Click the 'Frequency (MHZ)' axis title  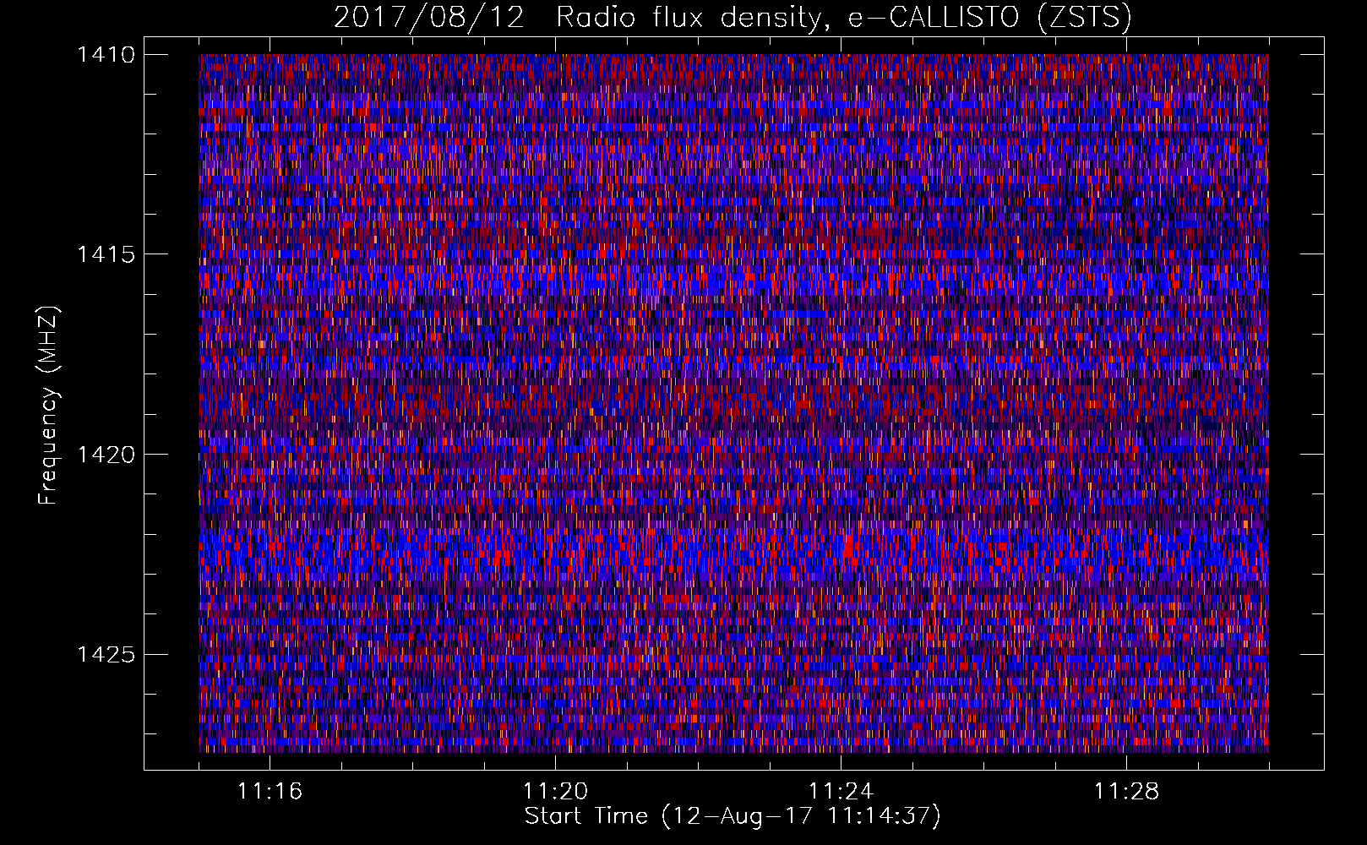(x=49, y=406)
